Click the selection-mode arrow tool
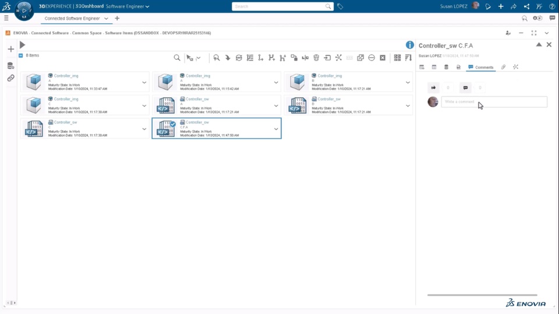The width and height of the screenshot is (559, 314). coord(190,58)
